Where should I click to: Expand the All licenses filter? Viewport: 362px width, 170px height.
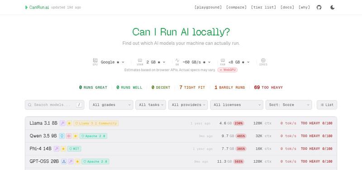[x=237, y=105]
